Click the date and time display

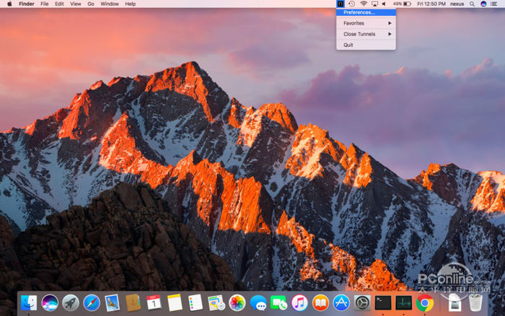pyautogui.click(x=431, y=4)
